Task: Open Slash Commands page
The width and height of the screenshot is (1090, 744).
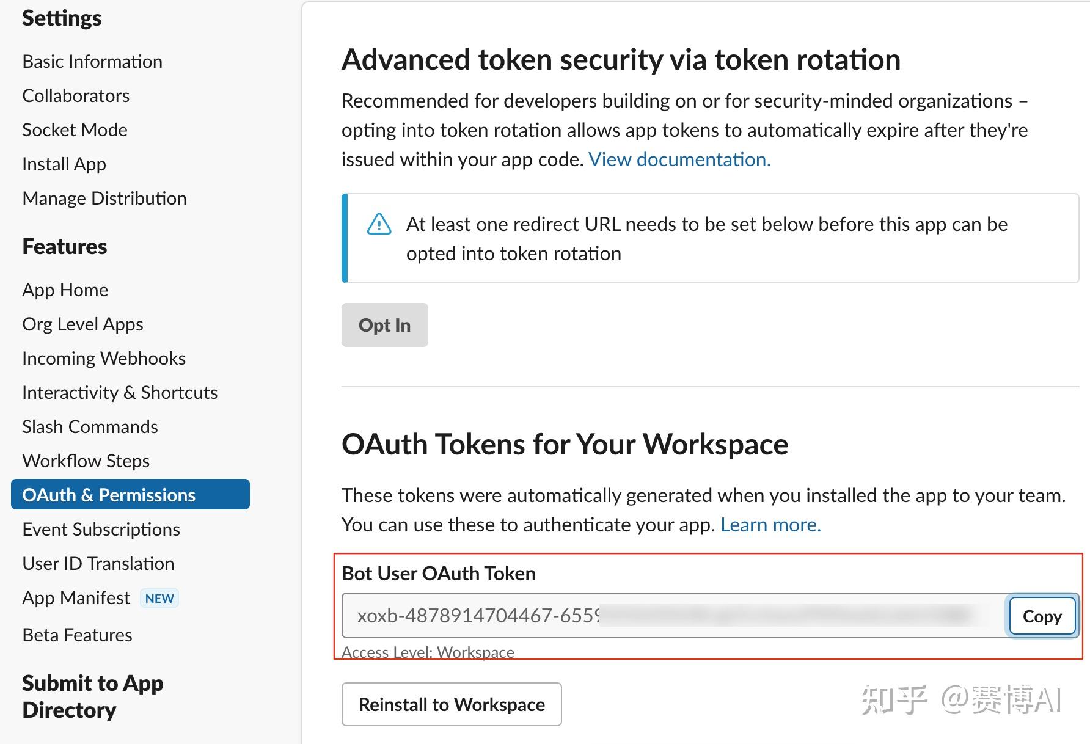Action: point(90,427)
